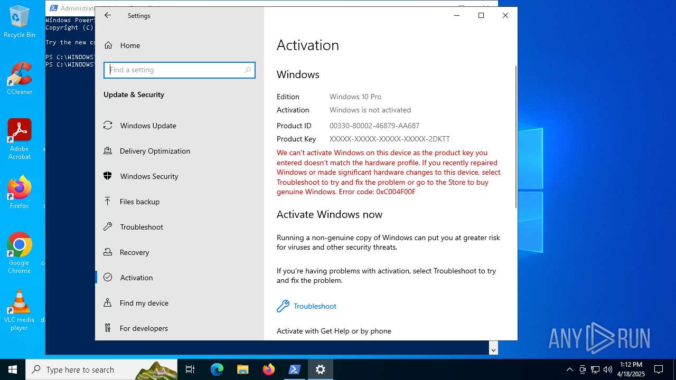
Task: Click the Windows 10 Pro edition text
Action: click(355, 97)
